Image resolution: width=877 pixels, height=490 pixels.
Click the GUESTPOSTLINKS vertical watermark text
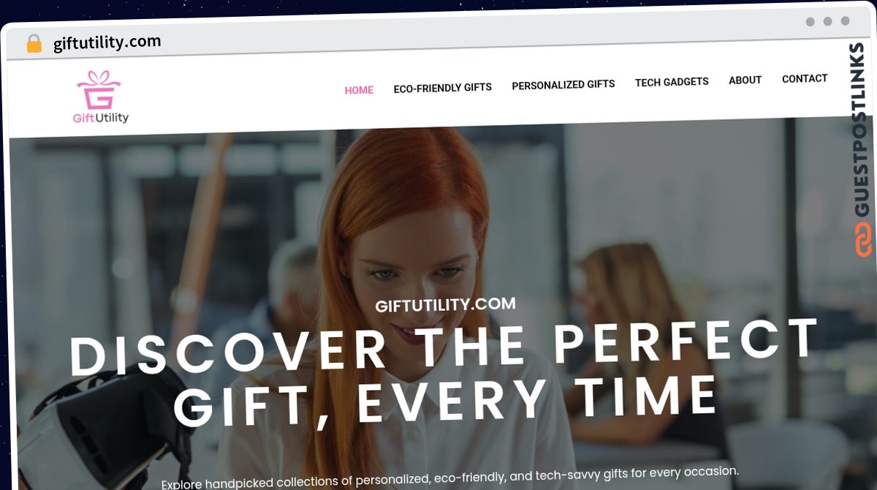point(861,129)
